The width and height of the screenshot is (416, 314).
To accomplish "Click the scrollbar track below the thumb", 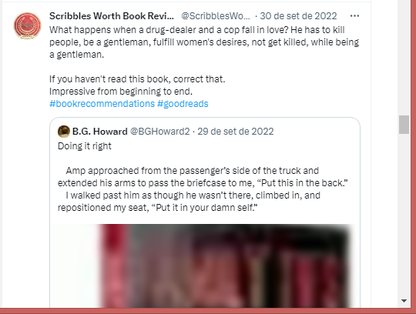I will [404, 215].
